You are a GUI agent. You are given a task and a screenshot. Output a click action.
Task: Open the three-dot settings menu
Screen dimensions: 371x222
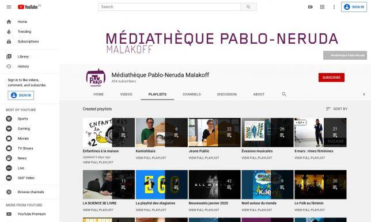tap(334, 7)
